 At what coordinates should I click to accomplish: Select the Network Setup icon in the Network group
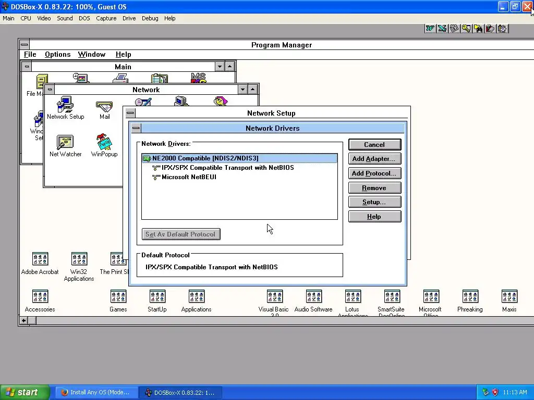pos(65,108)
